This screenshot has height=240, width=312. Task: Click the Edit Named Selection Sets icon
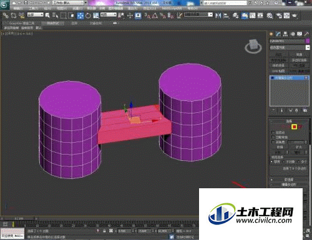(x=179, y=16)
